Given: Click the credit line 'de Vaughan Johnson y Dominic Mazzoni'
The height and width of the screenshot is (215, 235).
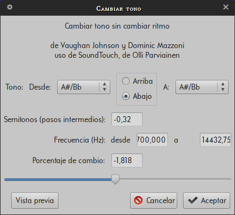Looking at the screenshot, I should tap(117, 45).
